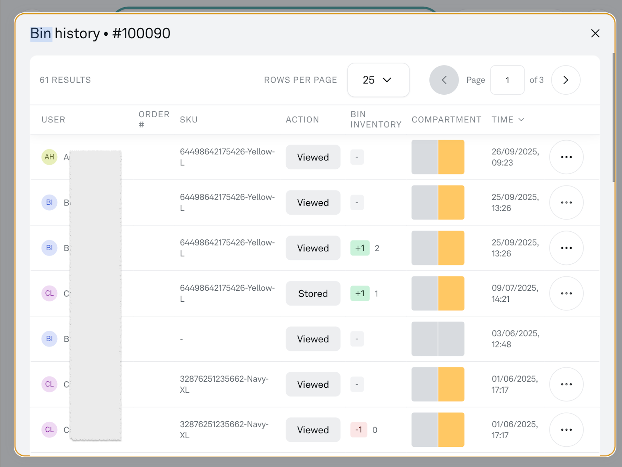
Task: Click the SKU column header
Action: 189,120
